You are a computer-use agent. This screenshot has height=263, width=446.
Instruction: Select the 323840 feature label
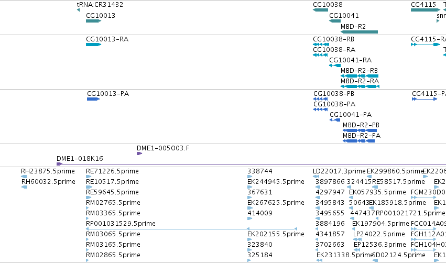point(260,245)
